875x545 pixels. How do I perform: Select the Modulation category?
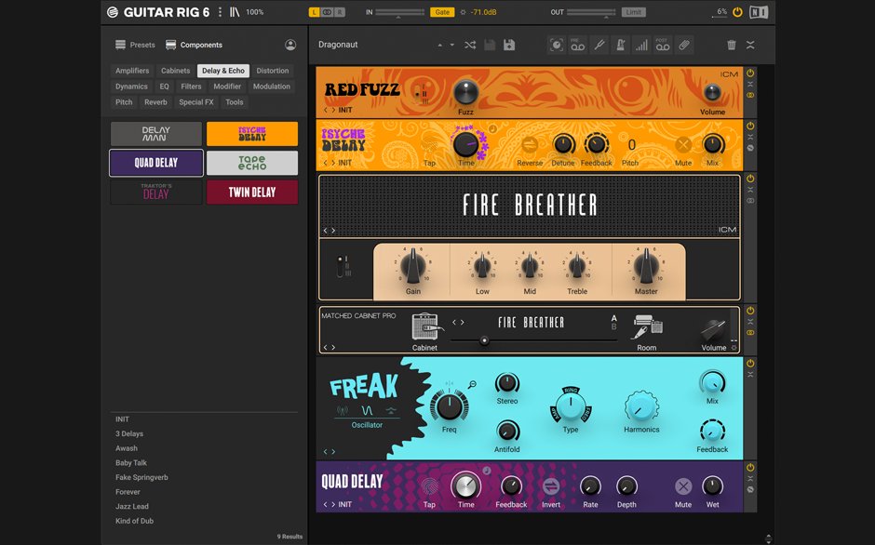pyautogui.click(x=271, y=86)
